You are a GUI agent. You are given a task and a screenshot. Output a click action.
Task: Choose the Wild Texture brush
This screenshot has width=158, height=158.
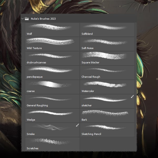point(52,44)
